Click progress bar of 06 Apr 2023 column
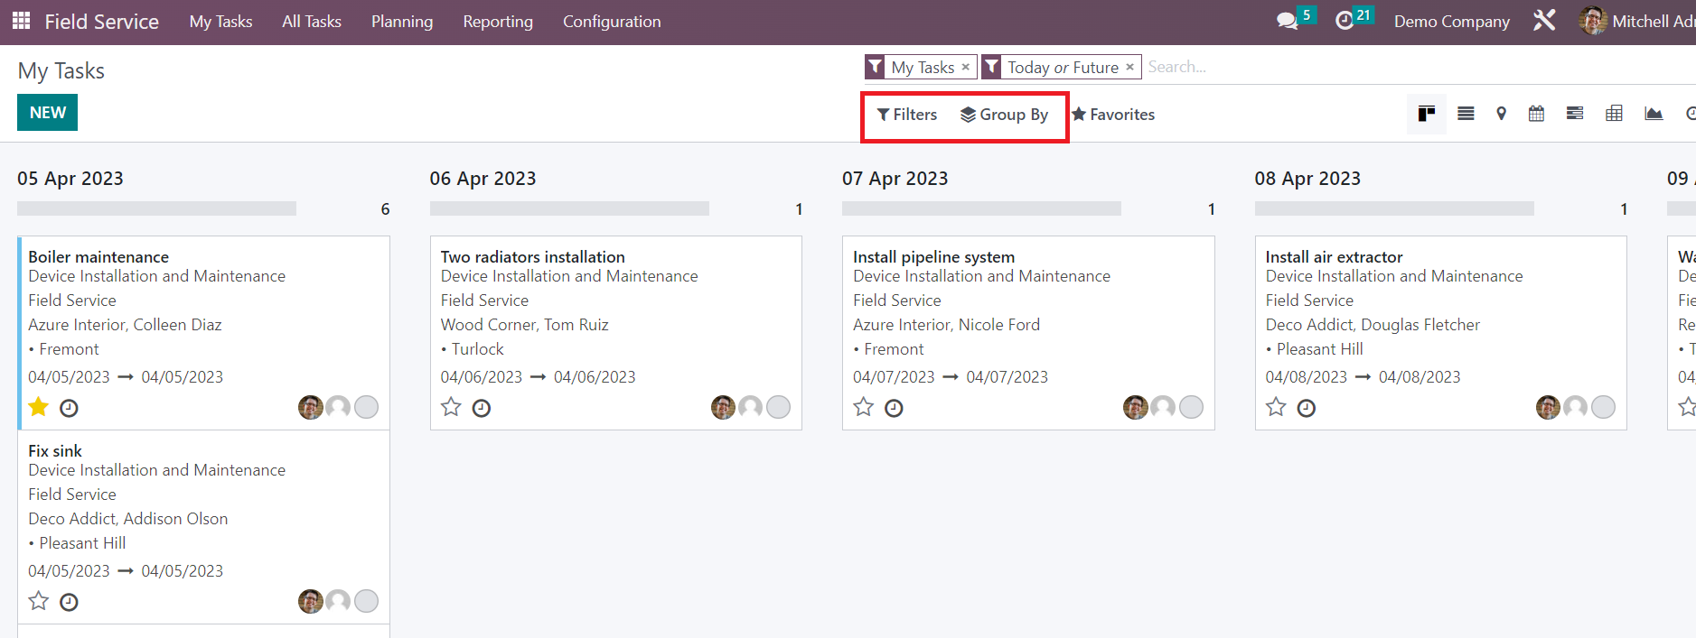Screen dimensions: 1696x638 [569, 208]
